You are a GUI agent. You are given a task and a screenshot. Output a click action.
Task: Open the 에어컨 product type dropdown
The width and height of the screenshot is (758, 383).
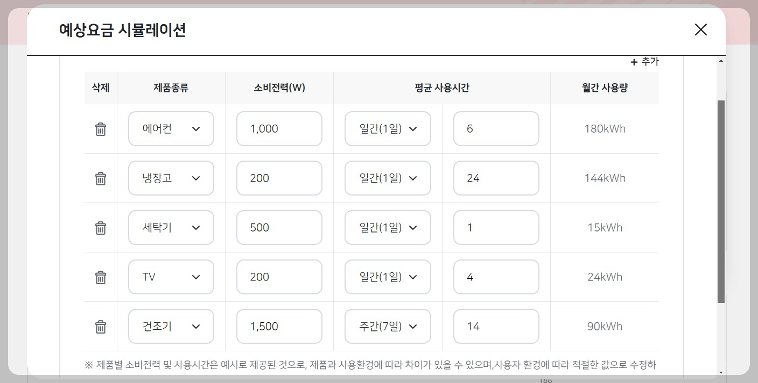pyautogui.click(x=171, y=129)
